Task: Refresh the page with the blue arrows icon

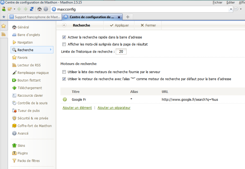Action: pos(32,9)
